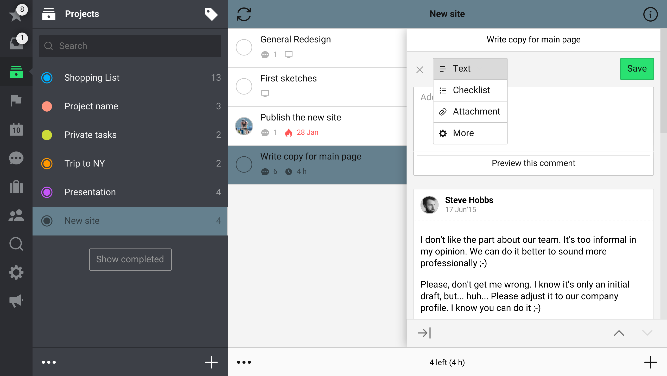Image resolution: width=667 pixels, height=376 pixels.
Task: Click the 6 comments icon on Write copy task
Action: click(x=265, y=172)
